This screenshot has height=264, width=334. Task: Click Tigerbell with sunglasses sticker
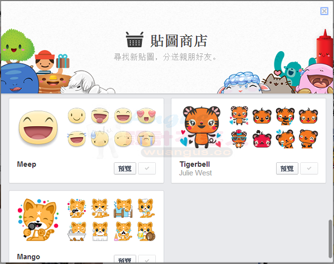pyautogui.click(x=239, y=139)
